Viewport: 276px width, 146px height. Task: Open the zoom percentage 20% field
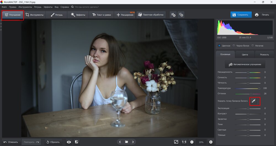(x=201, y=142)
